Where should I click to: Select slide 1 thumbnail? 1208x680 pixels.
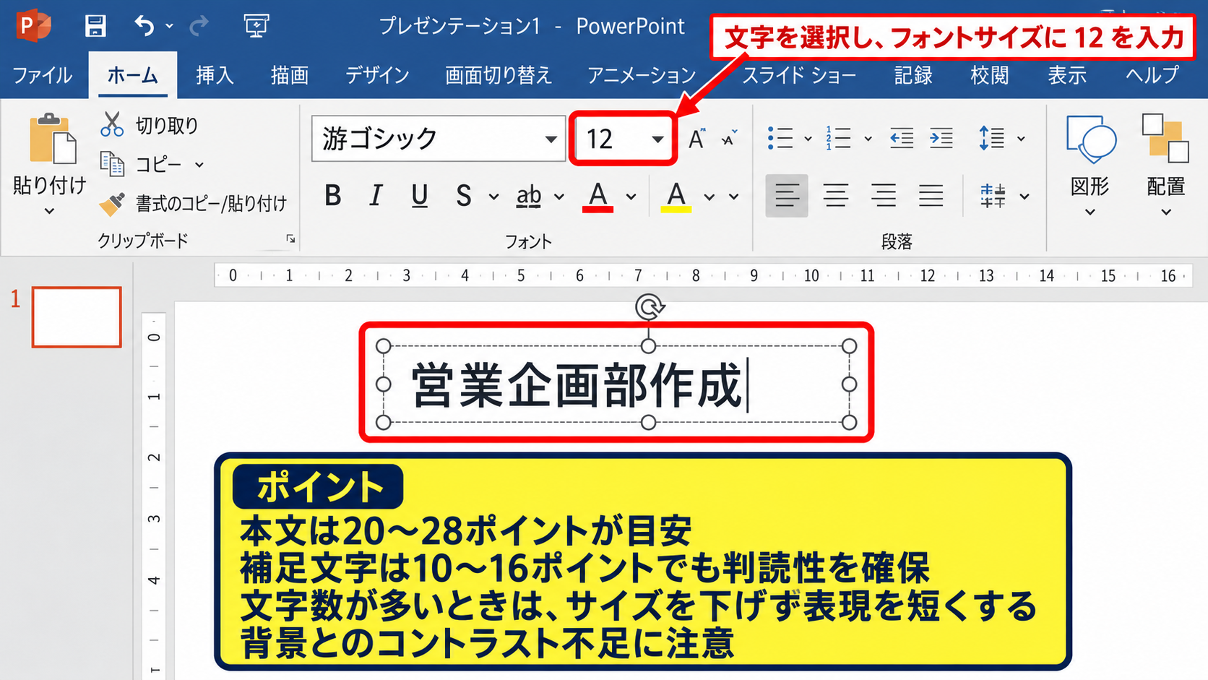click(x=77, y=317)
